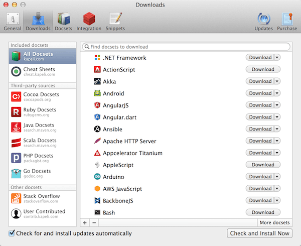The height and width of the screenshot is (246, 301).
Task: Click the AWS JavaScript hexagon icon
Action: 97,188
